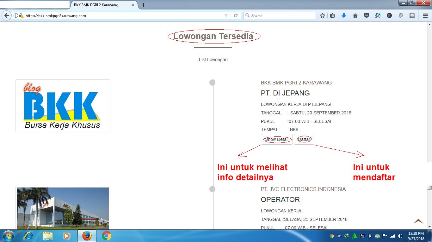
Task: Click the BKK Bursa Kerja Khusus logo image
Action: pyautogui.click(x=63, y=106)
